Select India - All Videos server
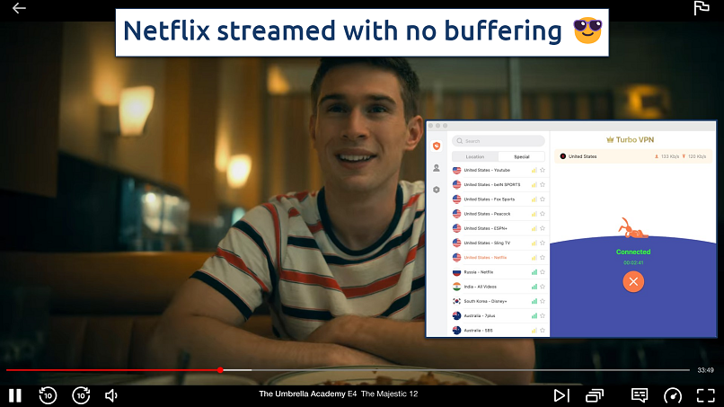 pos(499,287)
